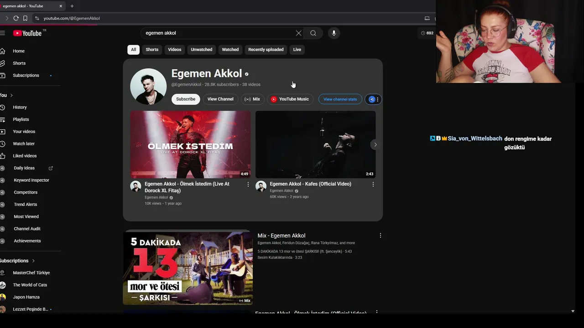The image size is (584, 328).
Task: Click the YouTube search input field
Action: [219, 33]
